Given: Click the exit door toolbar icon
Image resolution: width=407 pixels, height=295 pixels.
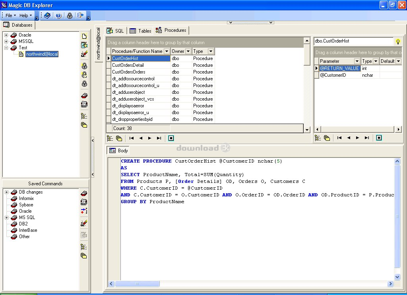Looking at the screenshot, I should click(x=80, y=16).
